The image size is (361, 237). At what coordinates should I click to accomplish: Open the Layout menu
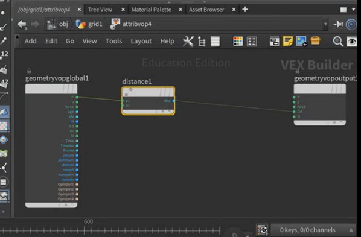[x=141, y=41]
